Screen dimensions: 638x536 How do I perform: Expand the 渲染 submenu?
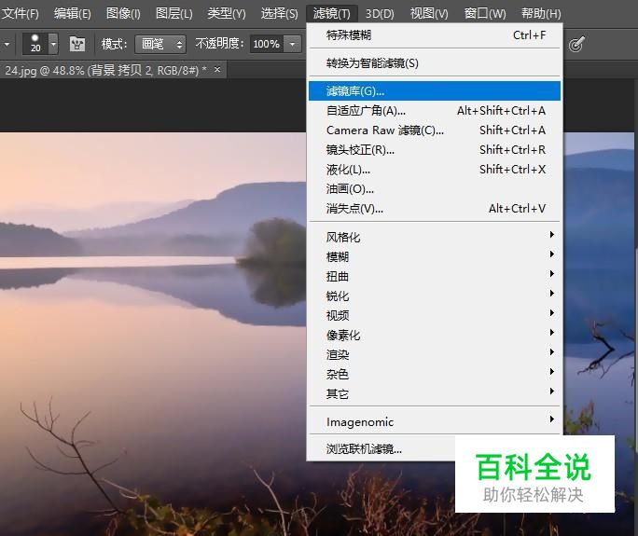point(435,354)
